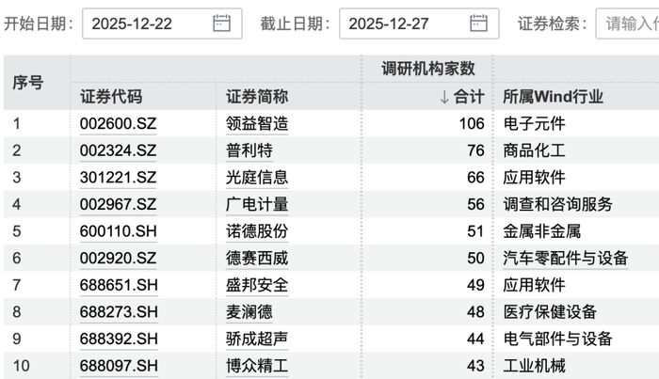
Task: Select the total value 106
Action: [472, 124]
